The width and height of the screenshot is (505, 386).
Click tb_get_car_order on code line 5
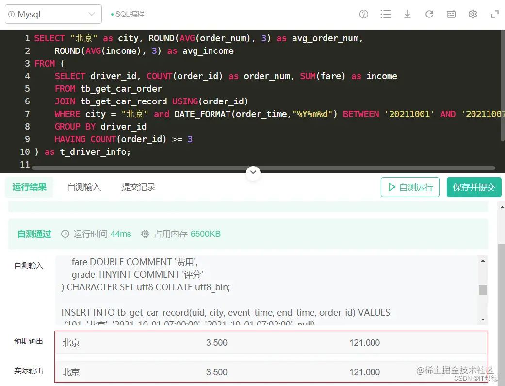pyautogui.click(x=121, y=89)
